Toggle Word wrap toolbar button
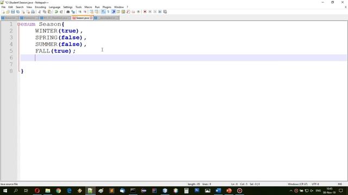This screenshot has height=195, width=348. pyautogui.click(x=103, y=12)
